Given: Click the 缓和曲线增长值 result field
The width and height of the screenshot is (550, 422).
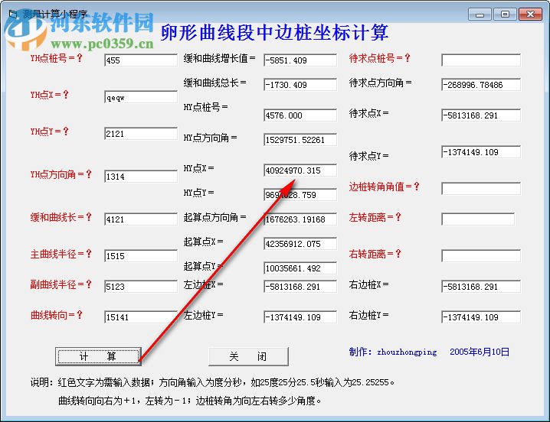Looking at the screenshot, I should (x=300, y=60).
